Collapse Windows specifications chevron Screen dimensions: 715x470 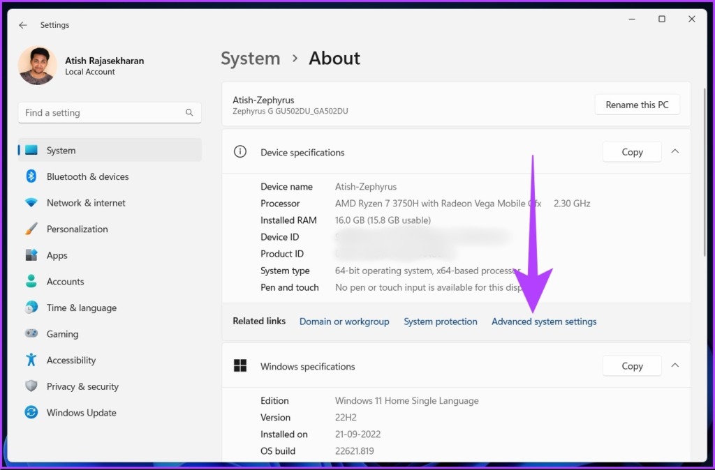click(675, 365)
